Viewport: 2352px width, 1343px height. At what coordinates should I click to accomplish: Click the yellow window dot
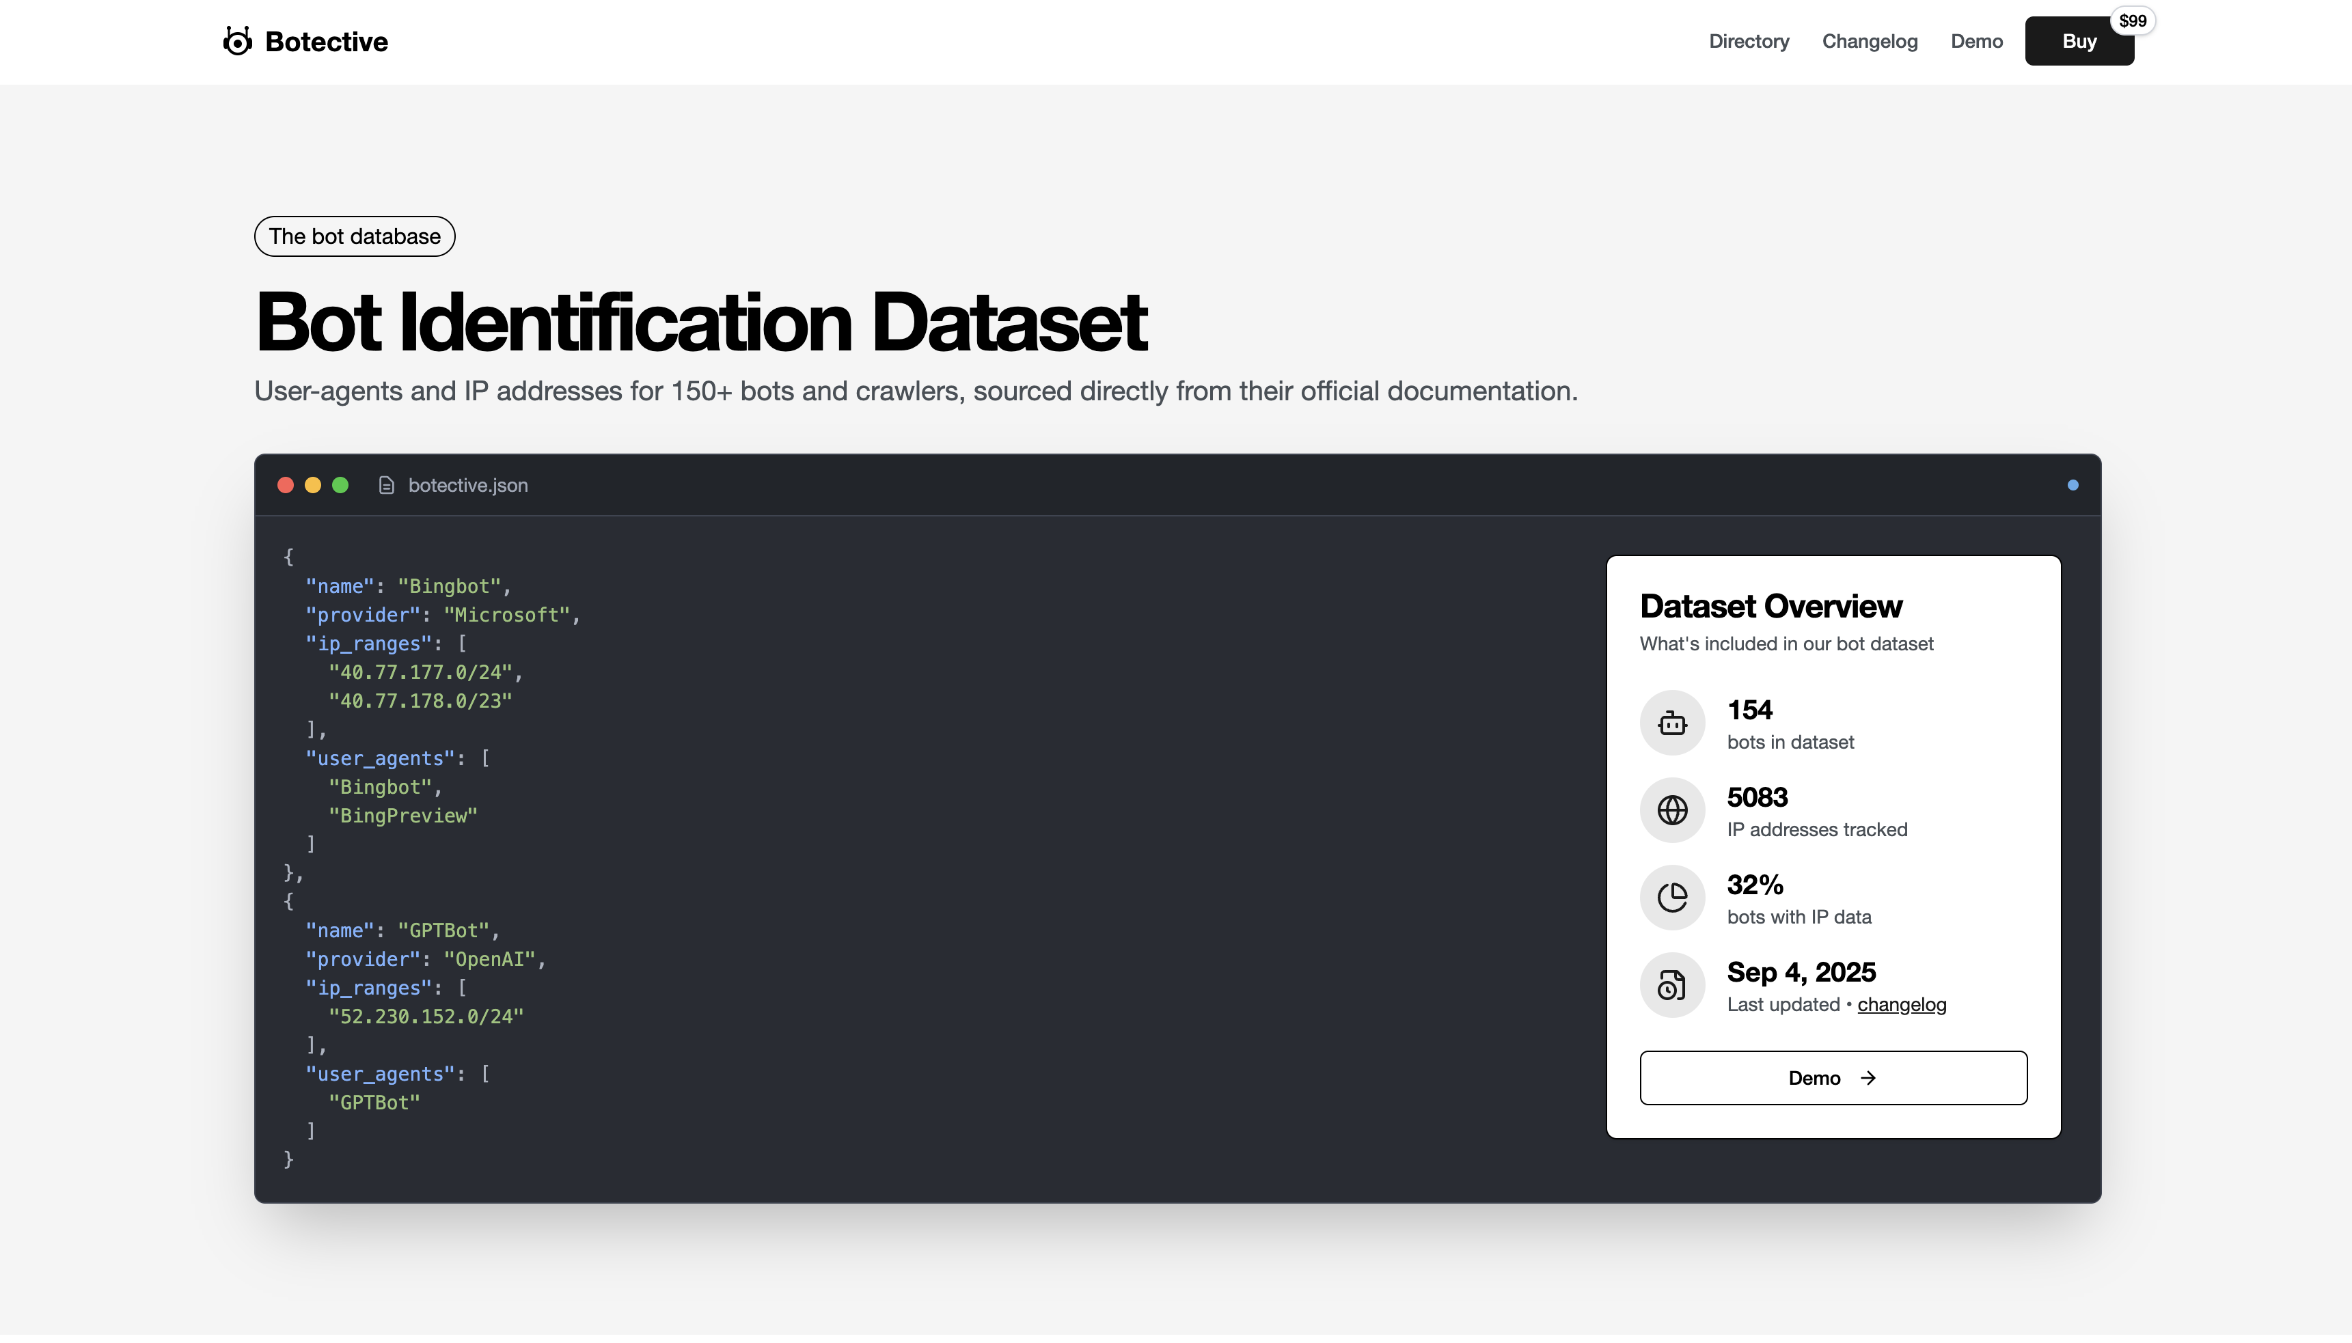(313, 485)
